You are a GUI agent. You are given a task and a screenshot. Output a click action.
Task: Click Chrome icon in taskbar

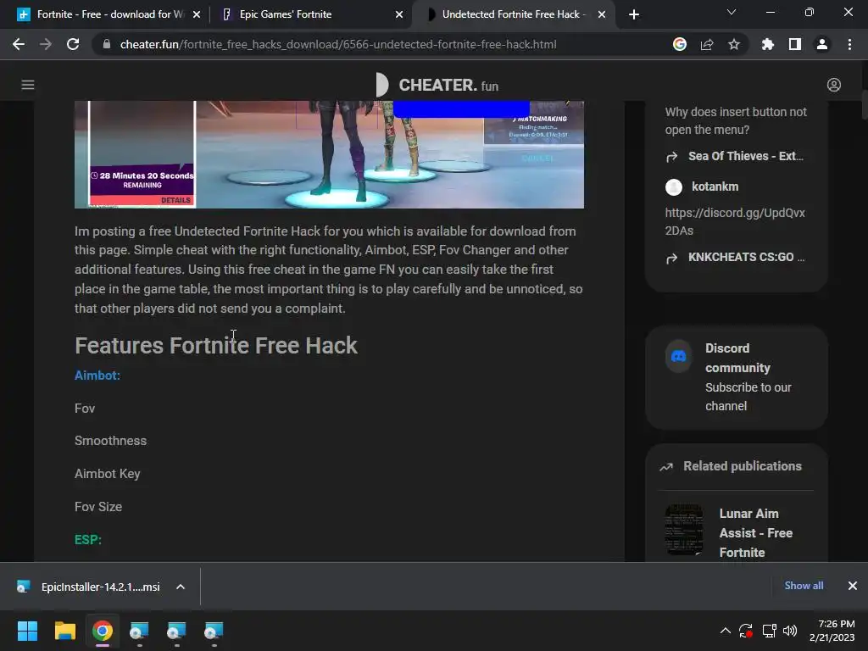103,631
